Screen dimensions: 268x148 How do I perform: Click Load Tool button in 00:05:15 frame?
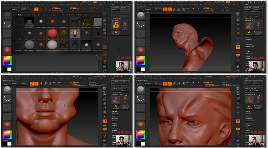(x=249, y=7)
